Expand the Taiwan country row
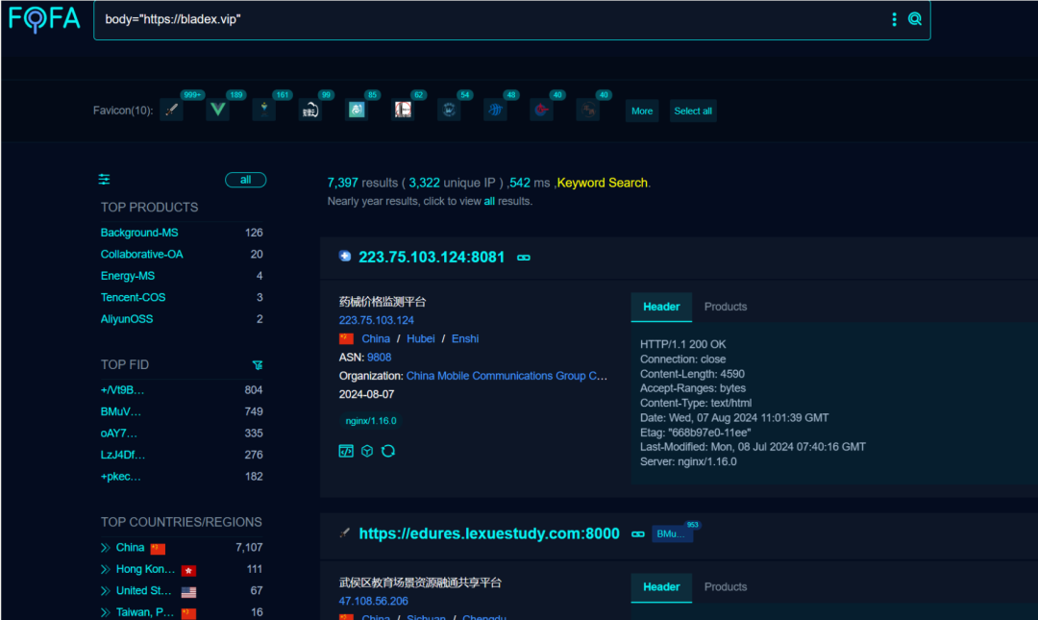The height and width of the screenshot is (620, 1038). (x=106, y=612)
